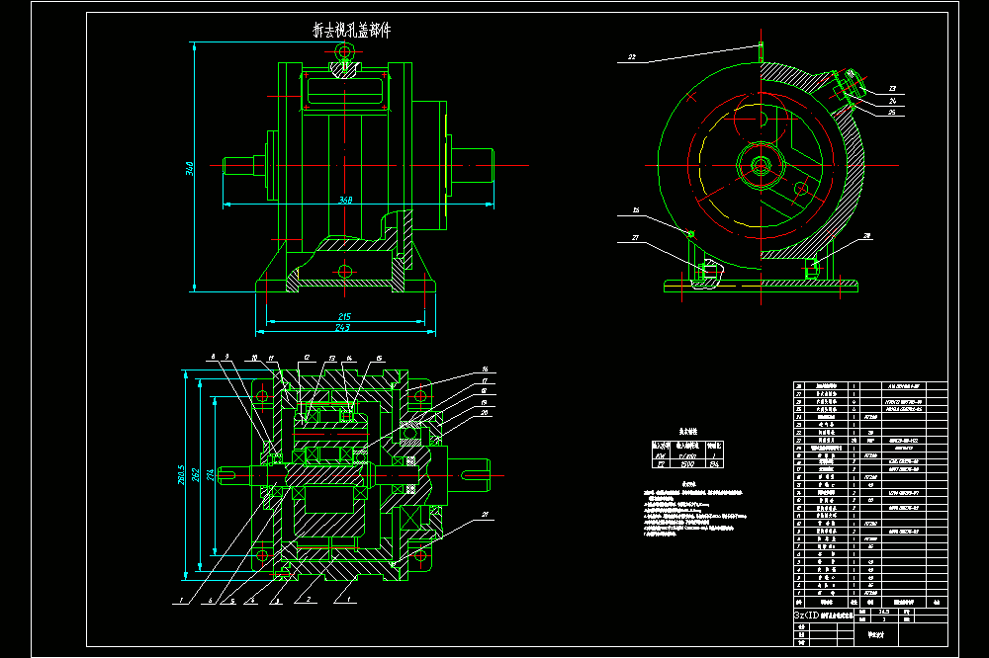Viewport: 989px width, 658px height.
Task: Click part callout number 23
Action: tap(892, 89)
